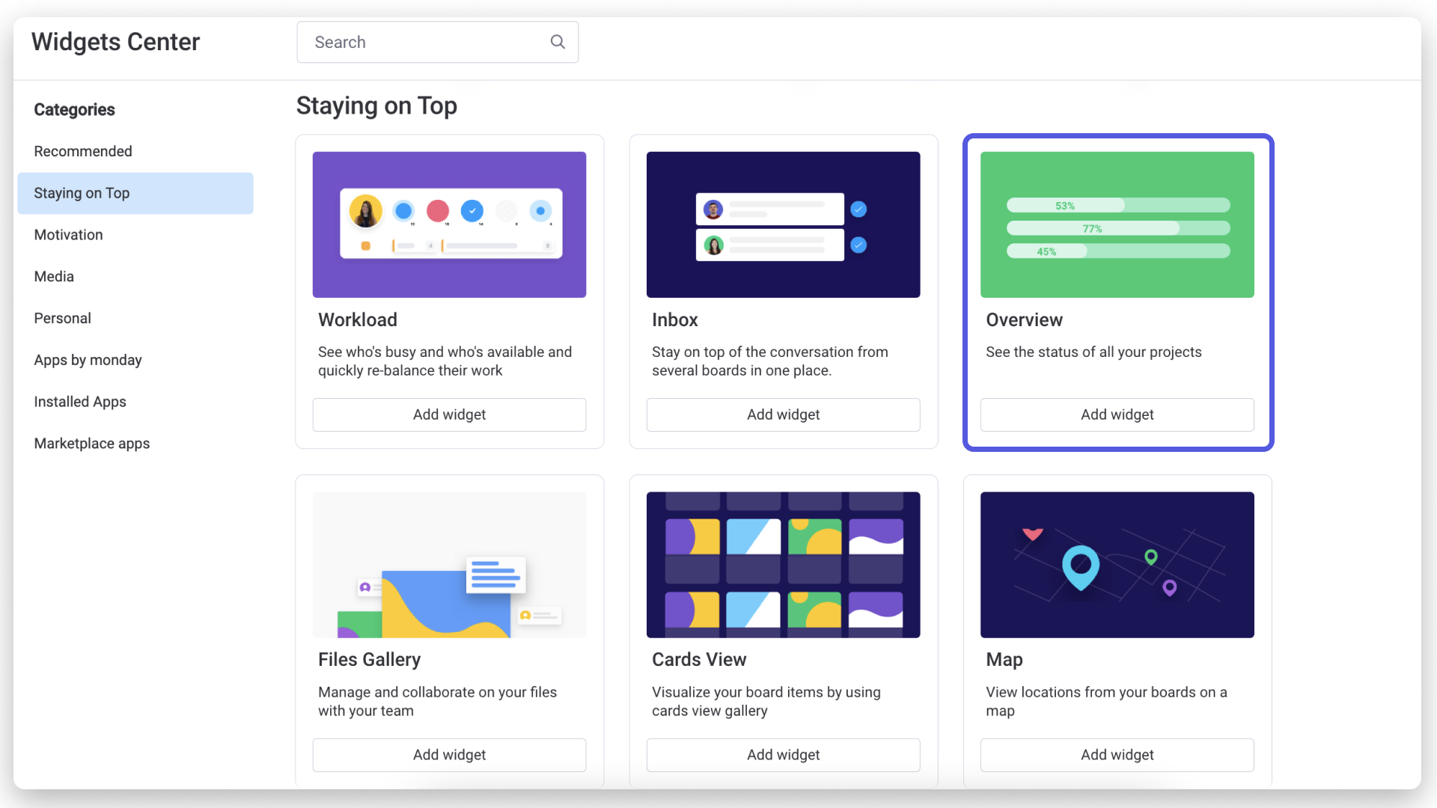Open the Personal category
This screenshot has height=808, width=1437.
(63, 318)
